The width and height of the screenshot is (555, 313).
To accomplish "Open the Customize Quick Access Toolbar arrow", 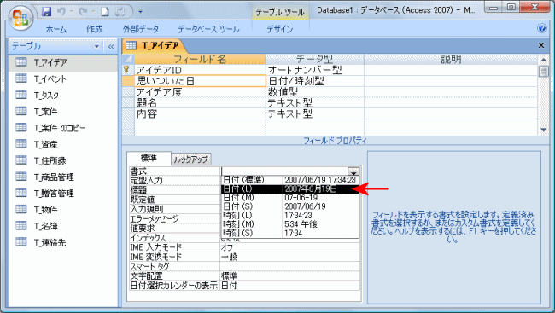I will tap(140, 11).
